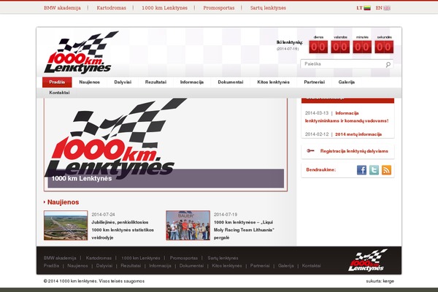Open the Kitos lenktynės menu item
This screenshot has height=292, width=438.
click(x=273, y=82)
